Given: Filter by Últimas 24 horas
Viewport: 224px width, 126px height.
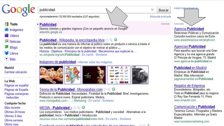Looking at the screenshot, I should click(x=15, y=112).
